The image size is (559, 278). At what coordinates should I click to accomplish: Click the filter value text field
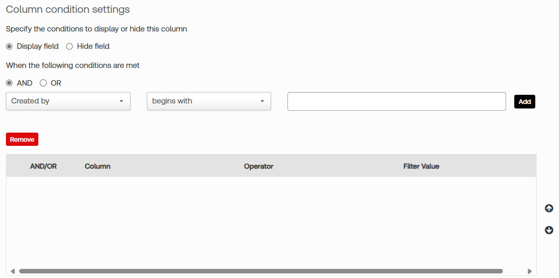397,101
